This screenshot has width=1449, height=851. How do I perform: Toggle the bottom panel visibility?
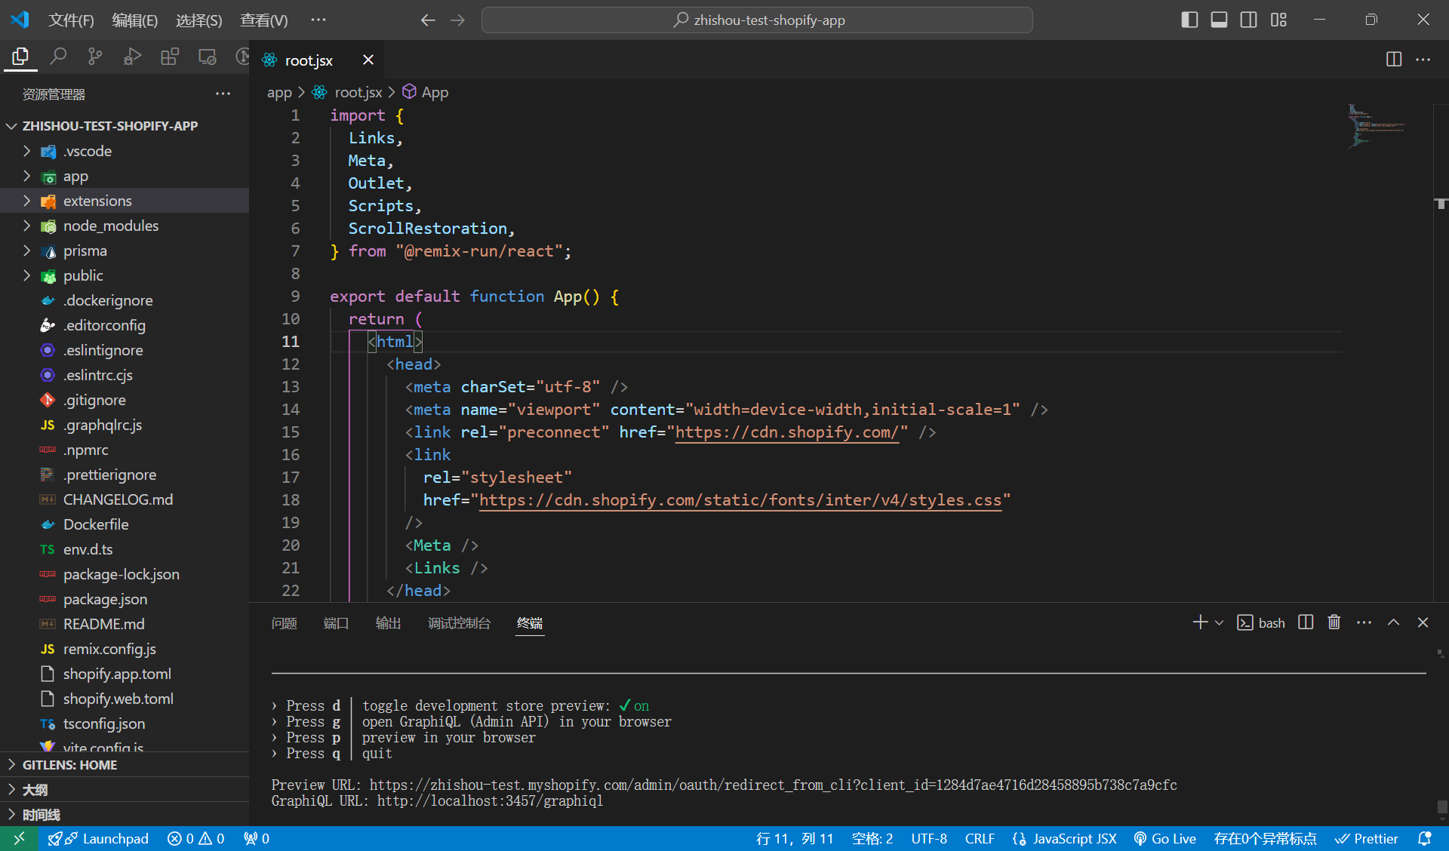tap(1219, 20)
